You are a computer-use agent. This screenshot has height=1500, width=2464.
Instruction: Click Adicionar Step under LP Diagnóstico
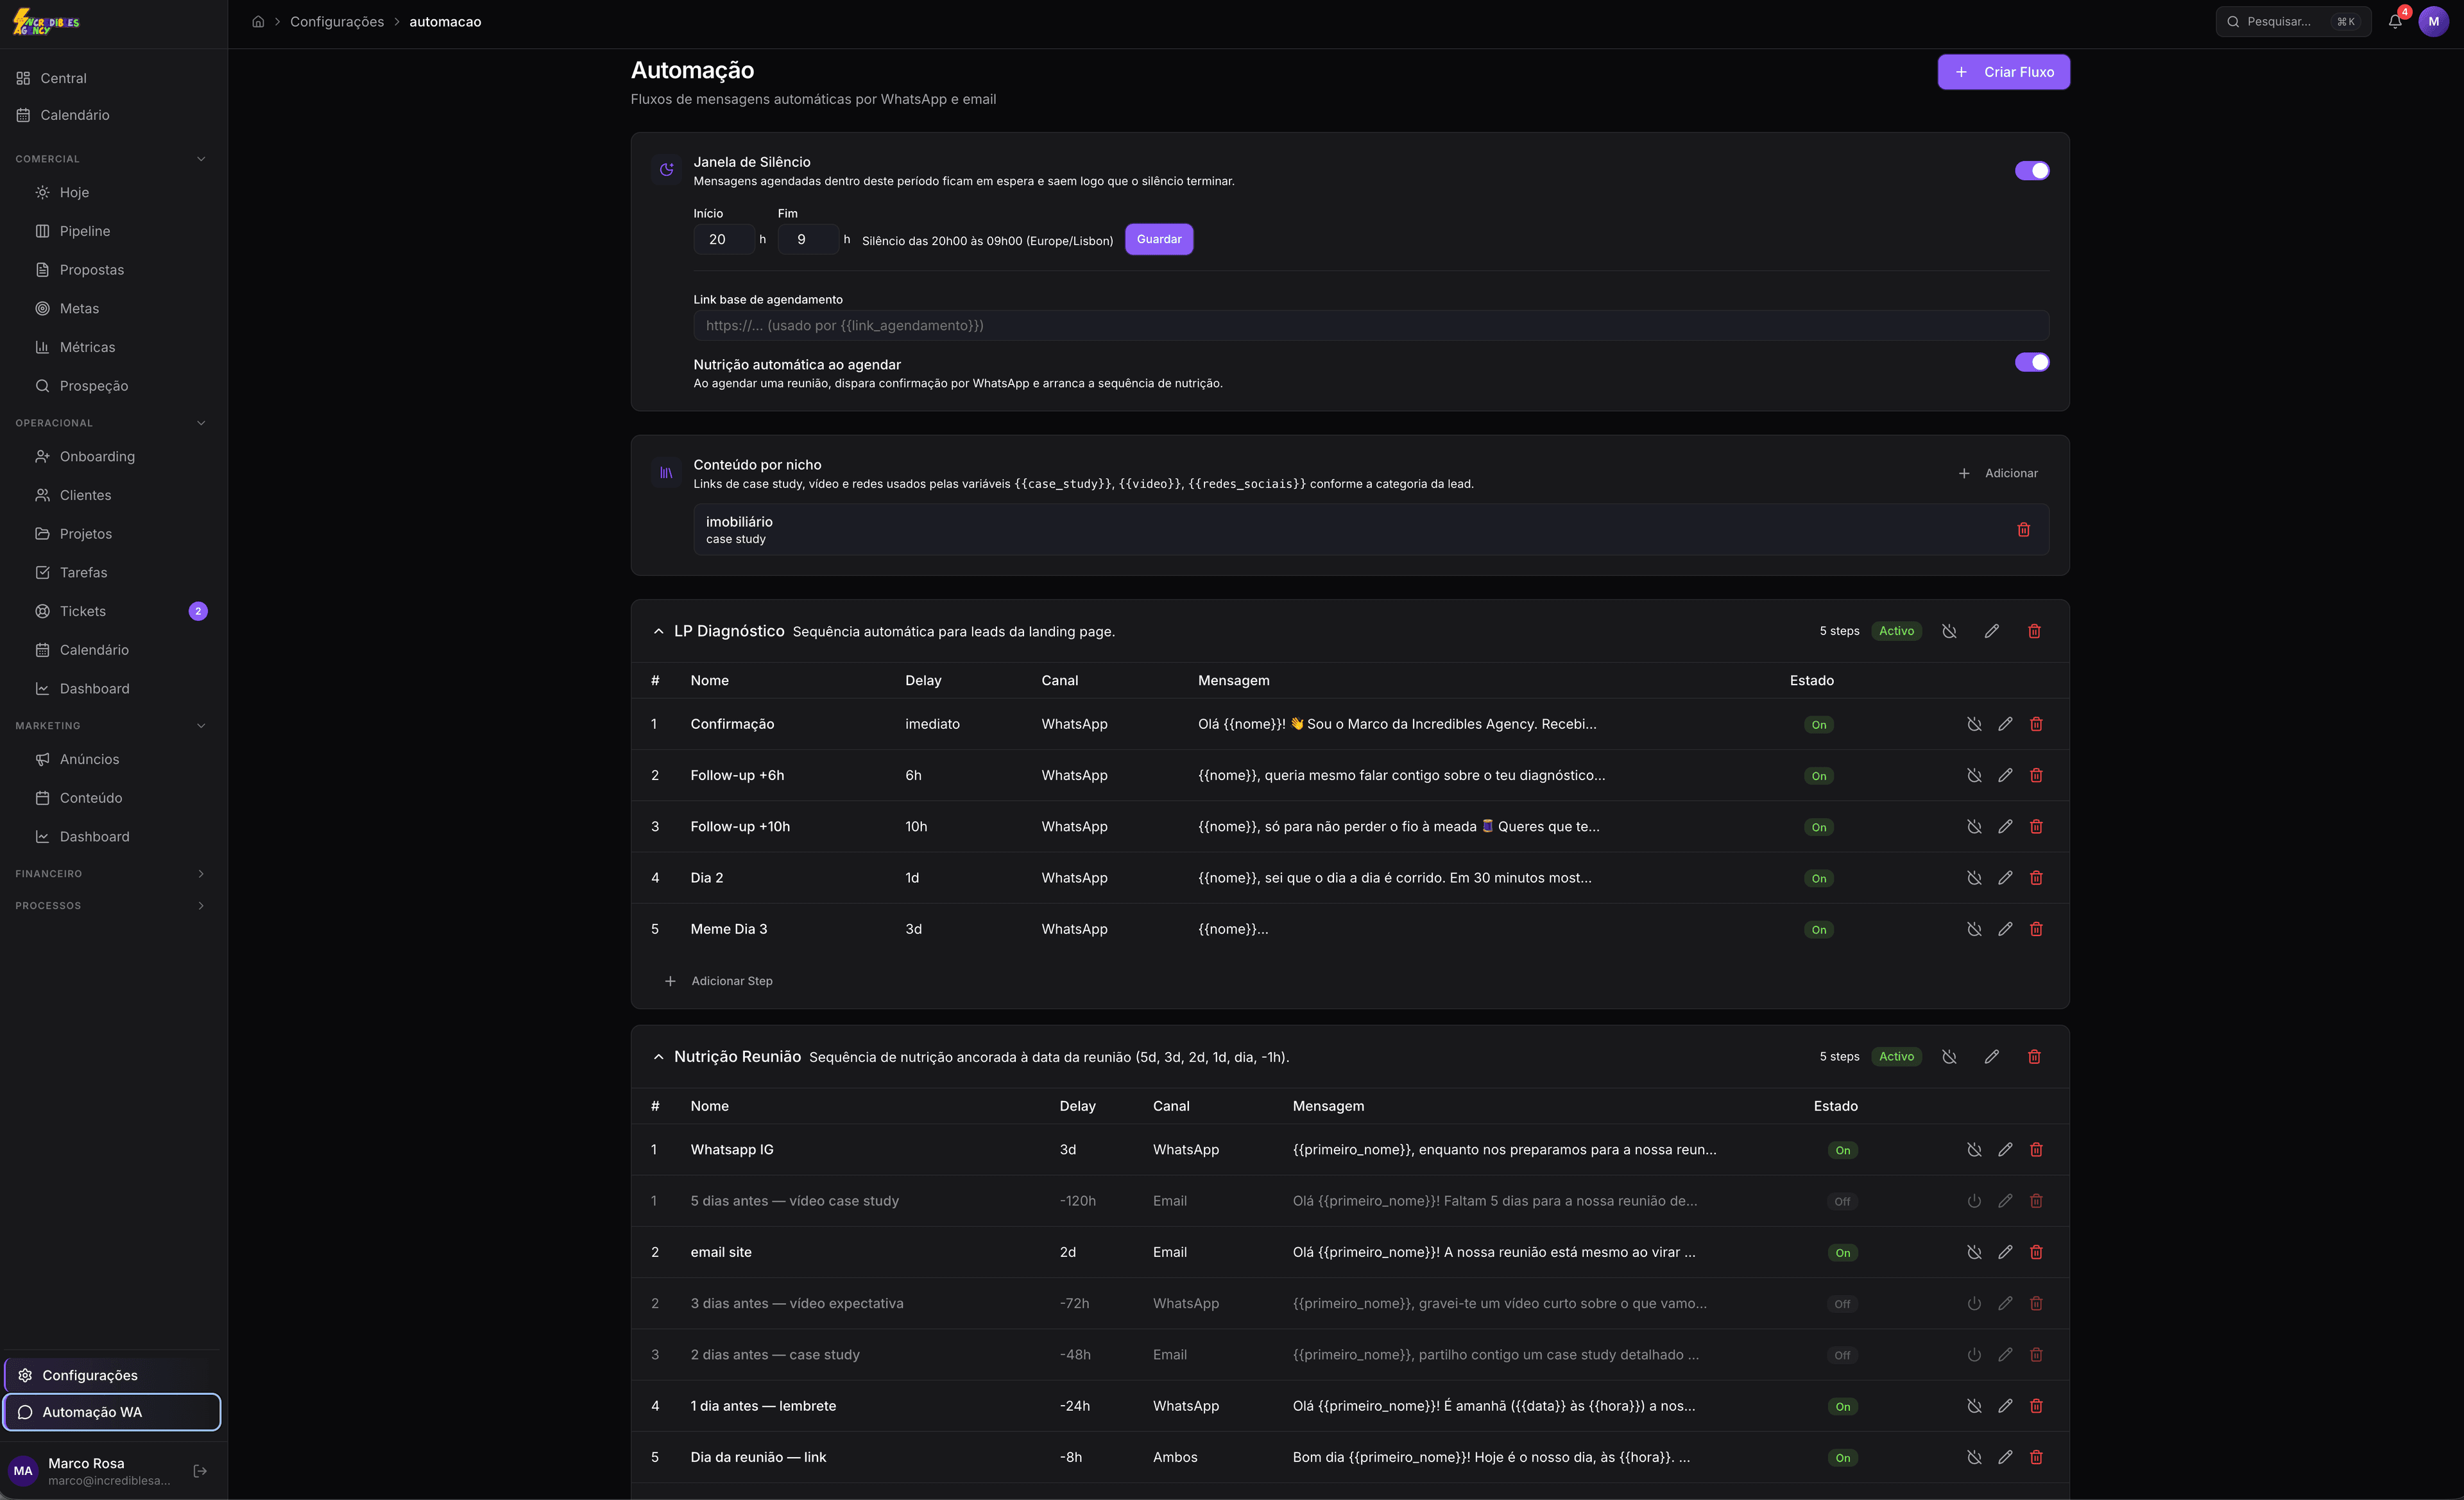click(x=719, y=981)
